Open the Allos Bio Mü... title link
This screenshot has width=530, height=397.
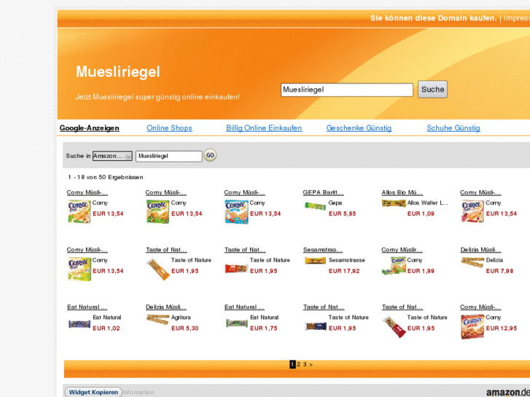pos(402,192)
